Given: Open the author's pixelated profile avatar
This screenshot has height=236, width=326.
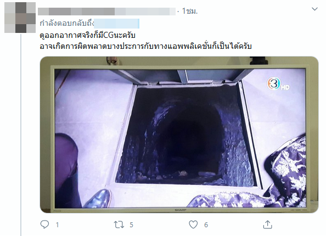Looking at the screenshot, I should [x=20, y=18].
